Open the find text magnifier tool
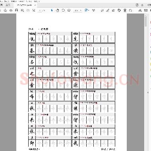 pos(22,10)
